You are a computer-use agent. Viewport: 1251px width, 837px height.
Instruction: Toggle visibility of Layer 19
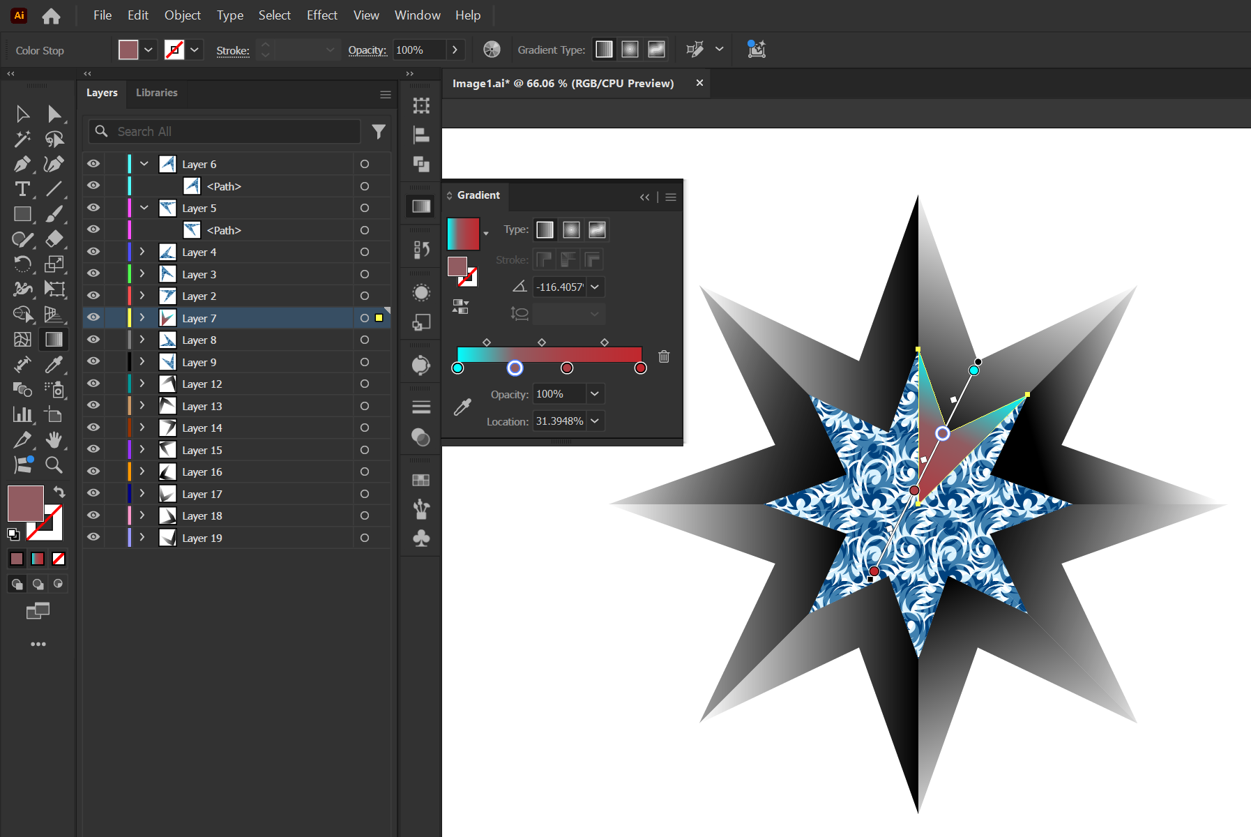tap(93, 537)
